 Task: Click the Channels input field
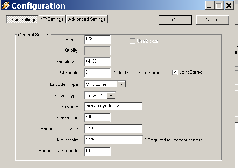(97, 73)
